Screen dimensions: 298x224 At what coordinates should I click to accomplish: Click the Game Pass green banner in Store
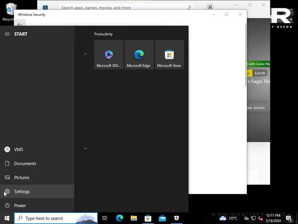coord(258,64)
